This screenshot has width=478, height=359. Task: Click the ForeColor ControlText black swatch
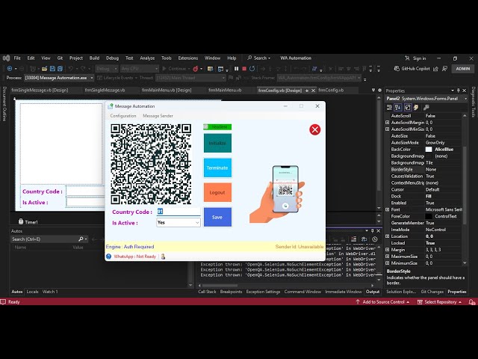429,216
